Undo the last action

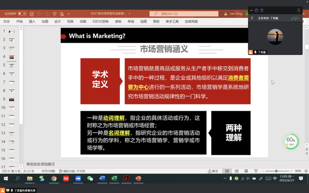pos(39,14)
